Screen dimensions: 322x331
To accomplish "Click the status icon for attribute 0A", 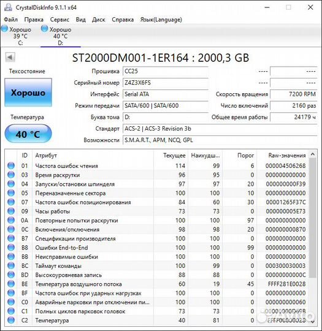I will (x=11, y=220).
